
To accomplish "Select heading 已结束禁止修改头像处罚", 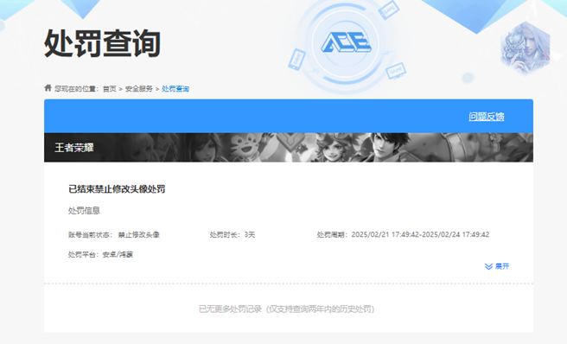I will tap(117, 188).
